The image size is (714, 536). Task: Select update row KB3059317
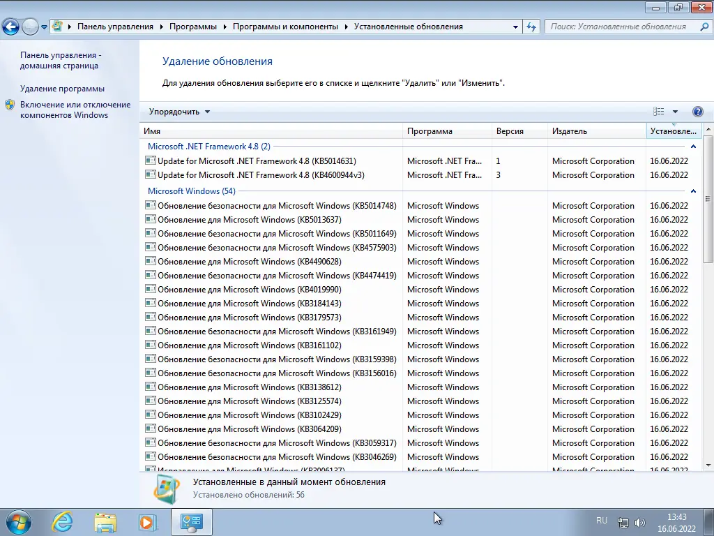point(420,443)
